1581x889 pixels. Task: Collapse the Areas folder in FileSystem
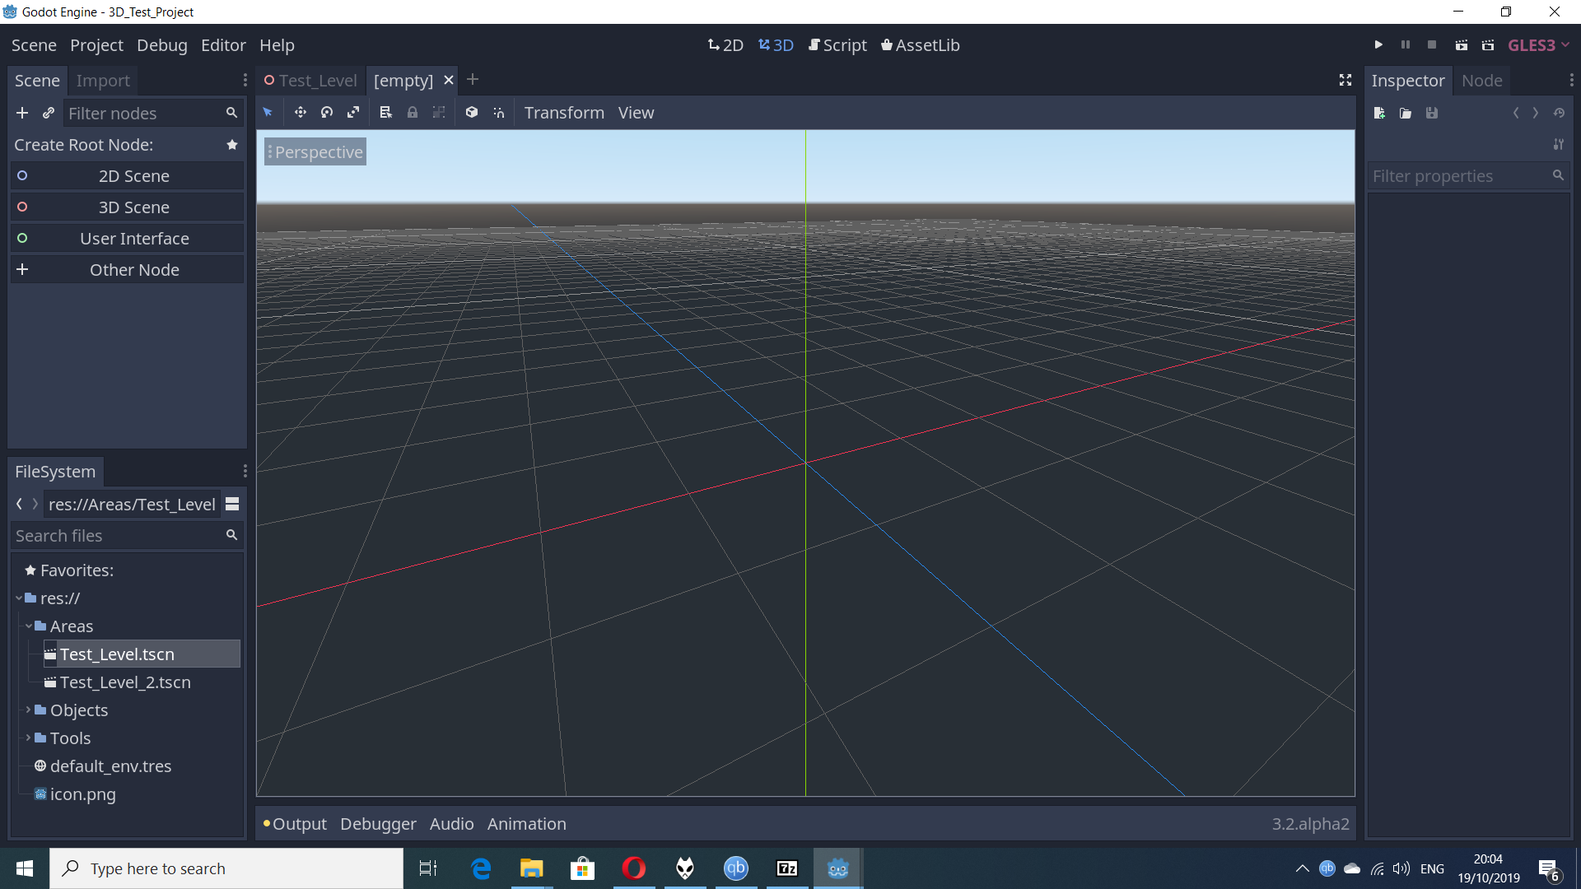tap(30, 626)
